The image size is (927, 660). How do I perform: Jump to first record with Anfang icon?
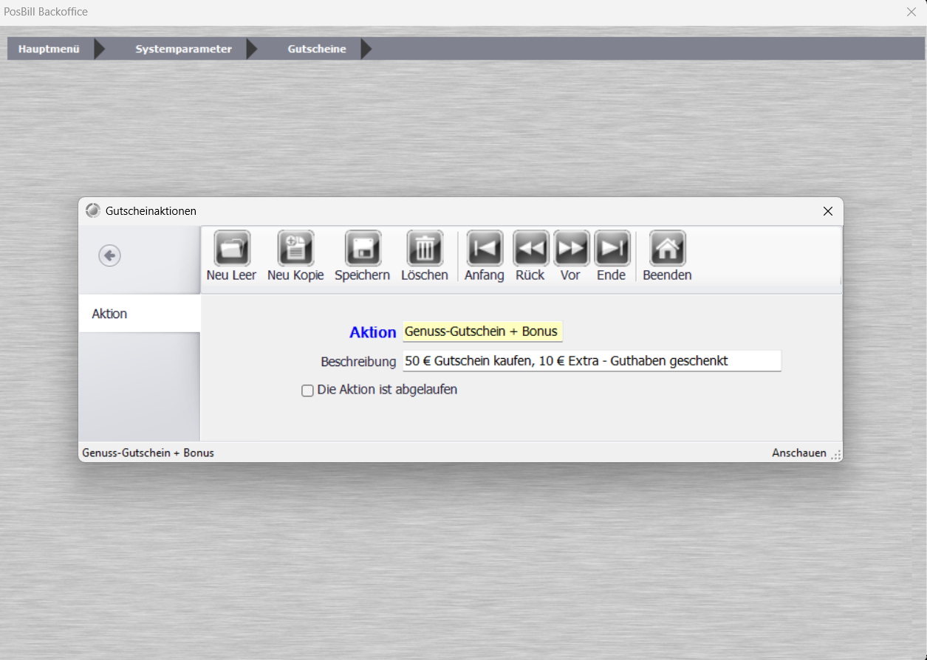coord(485,249)
